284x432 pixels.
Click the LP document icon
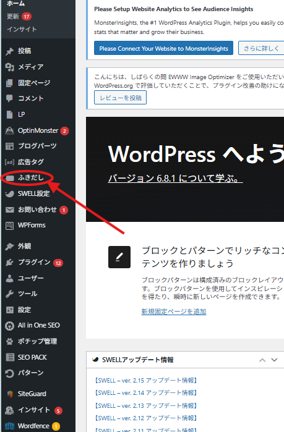[10, 114]
